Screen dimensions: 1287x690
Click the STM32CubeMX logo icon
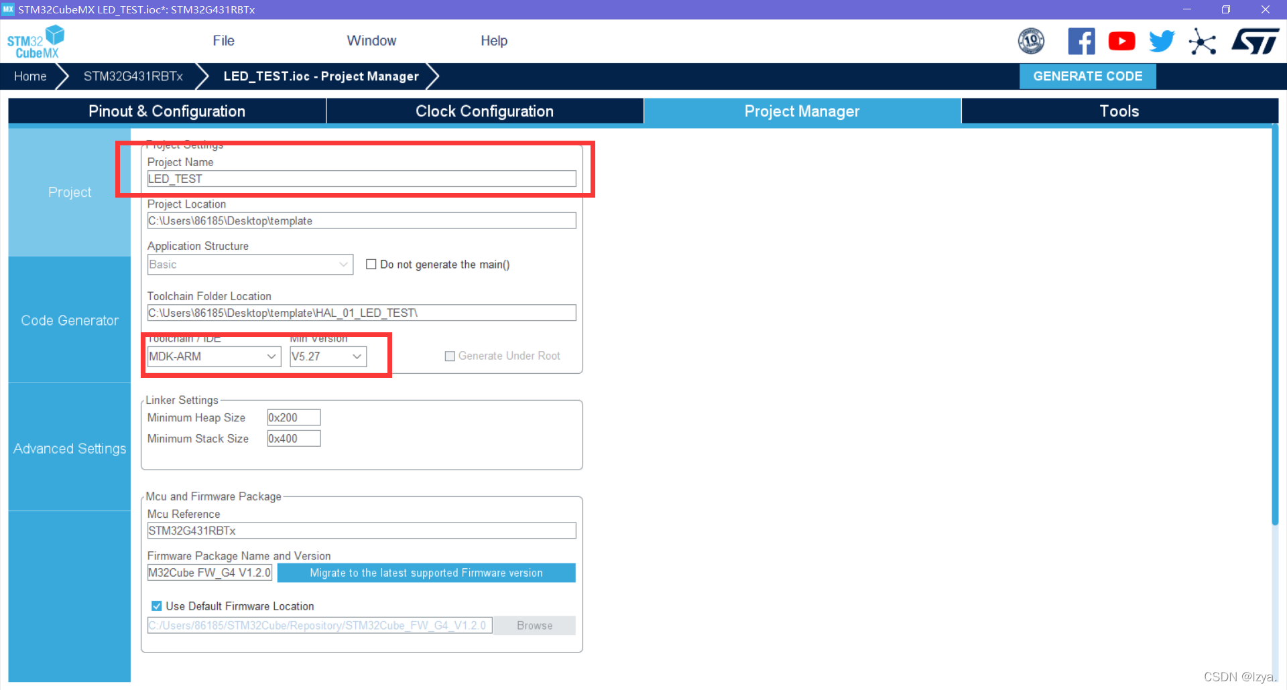(36, 42)
